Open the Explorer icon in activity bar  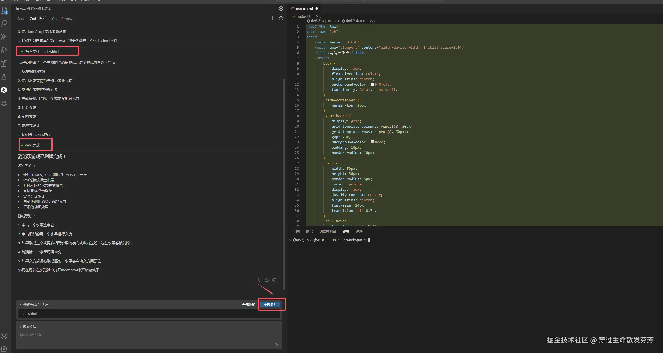[x=4, y=11]
